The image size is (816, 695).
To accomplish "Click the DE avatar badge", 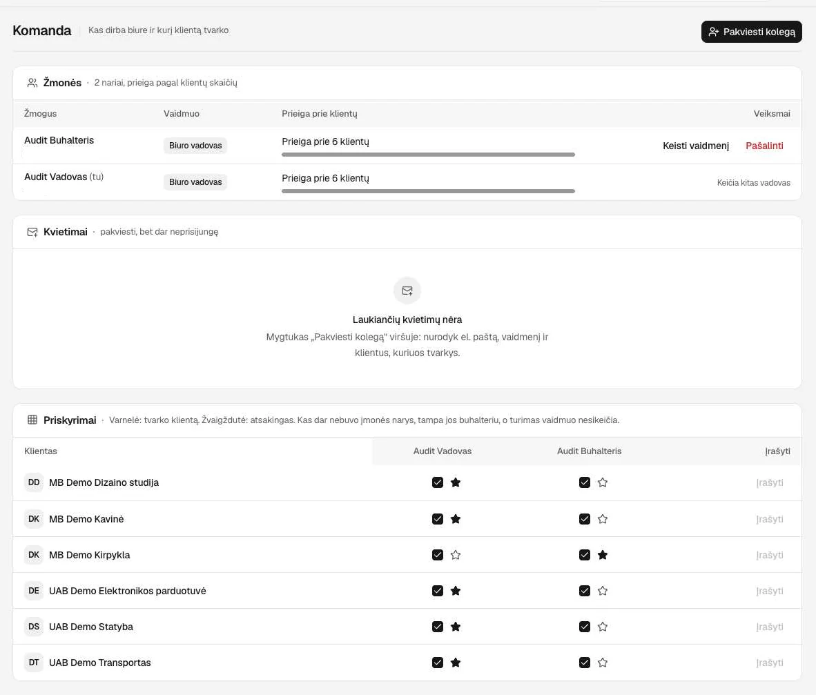I will point(34,590).
